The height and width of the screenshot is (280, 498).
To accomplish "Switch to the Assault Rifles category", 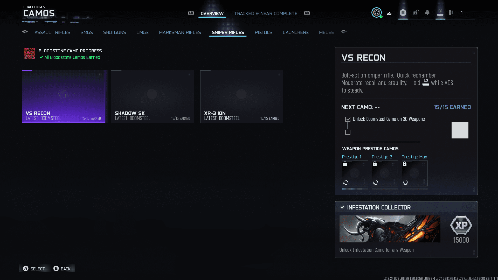I will (52, 32).
